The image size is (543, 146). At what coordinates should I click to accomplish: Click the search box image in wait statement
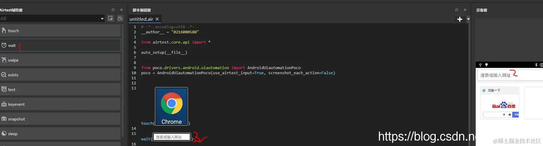tap(172, 137)
